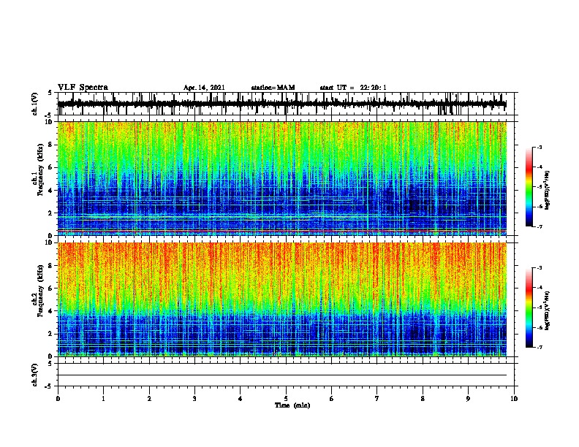The image size is (579, 447).
Task: Click the ch.1(V) waveform axis label
Action: pyautogui.click(x=34, y=104)
